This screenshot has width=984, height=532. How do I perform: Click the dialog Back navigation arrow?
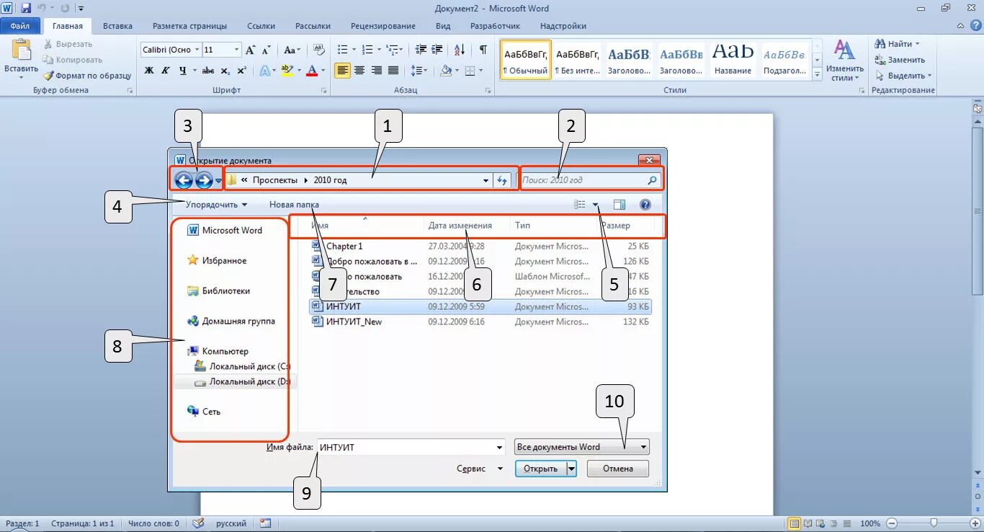pos(184,180)
